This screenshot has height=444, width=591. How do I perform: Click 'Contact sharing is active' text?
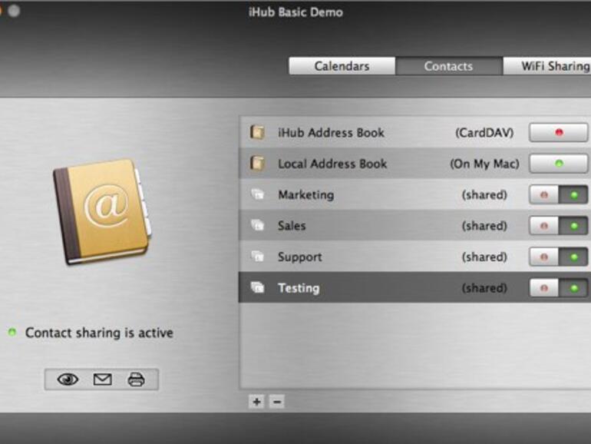click(99, 333)
